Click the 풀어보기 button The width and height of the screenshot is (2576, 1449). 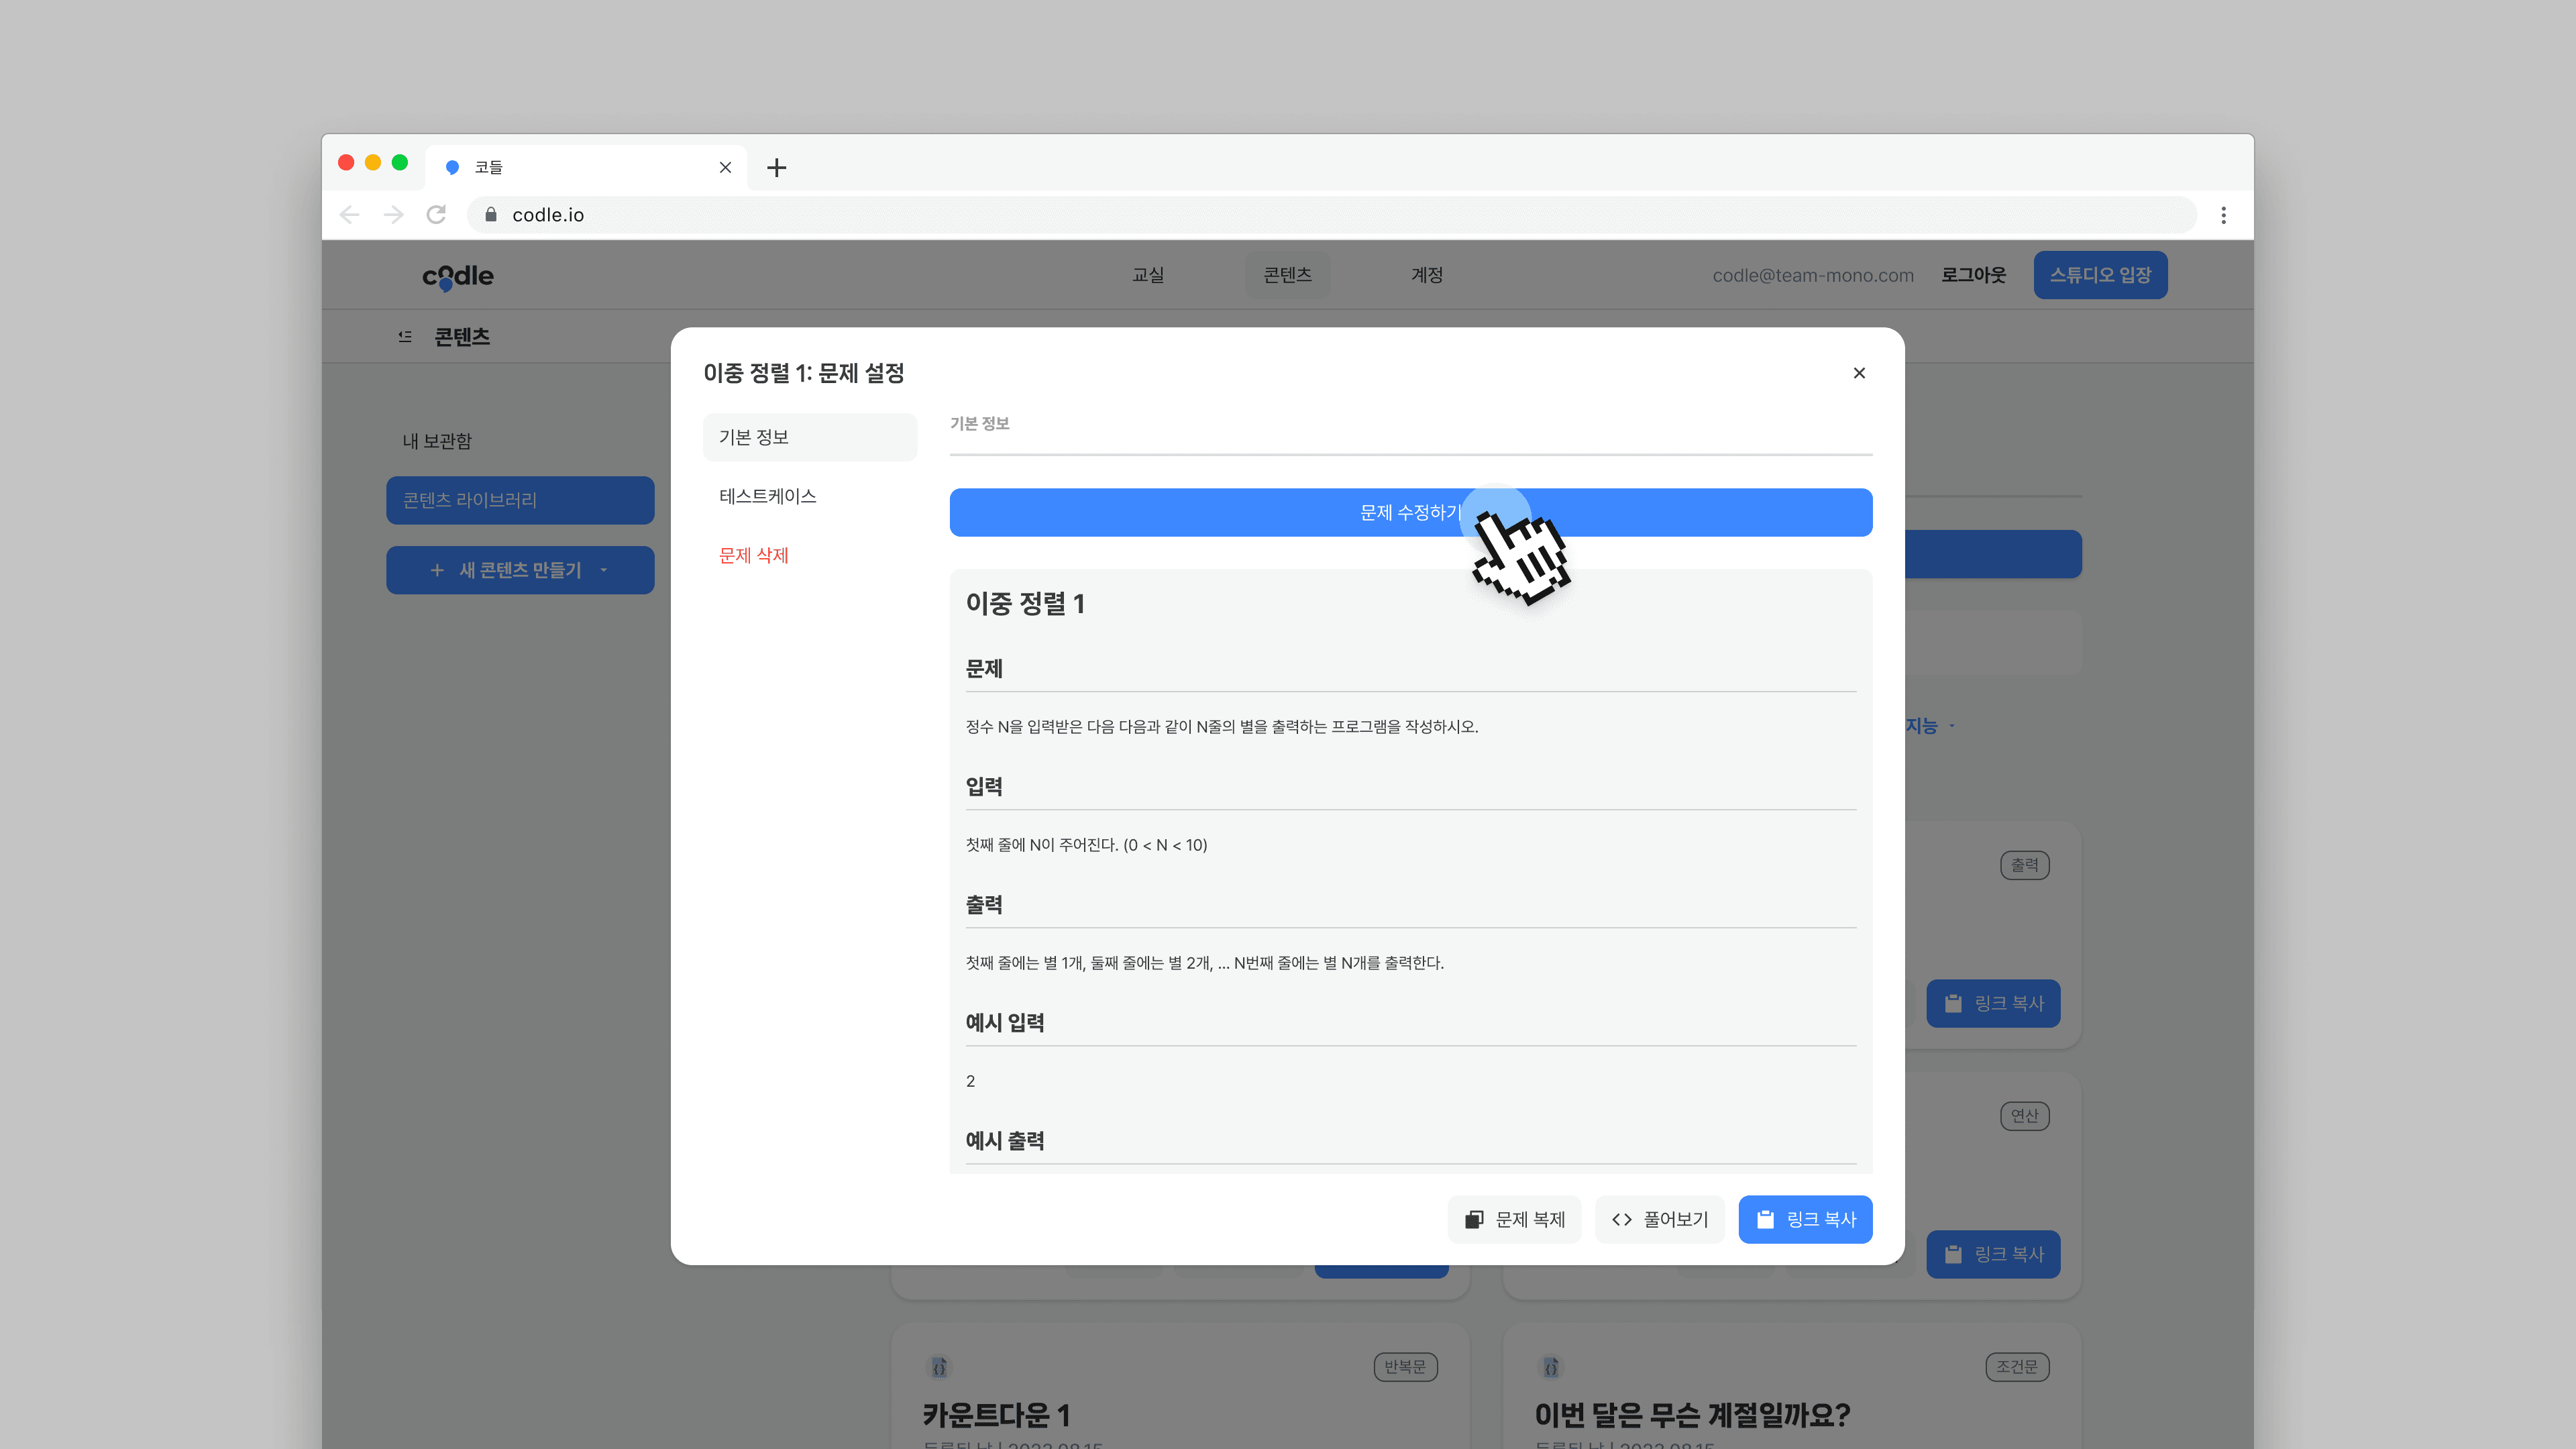click(x=1660, y=1219)
